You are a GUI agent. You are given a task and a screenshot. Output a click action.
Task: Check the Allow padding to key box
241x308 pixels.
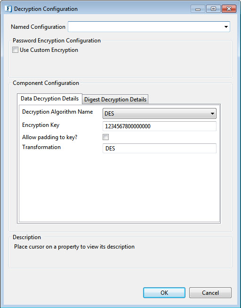pos(106,137)
